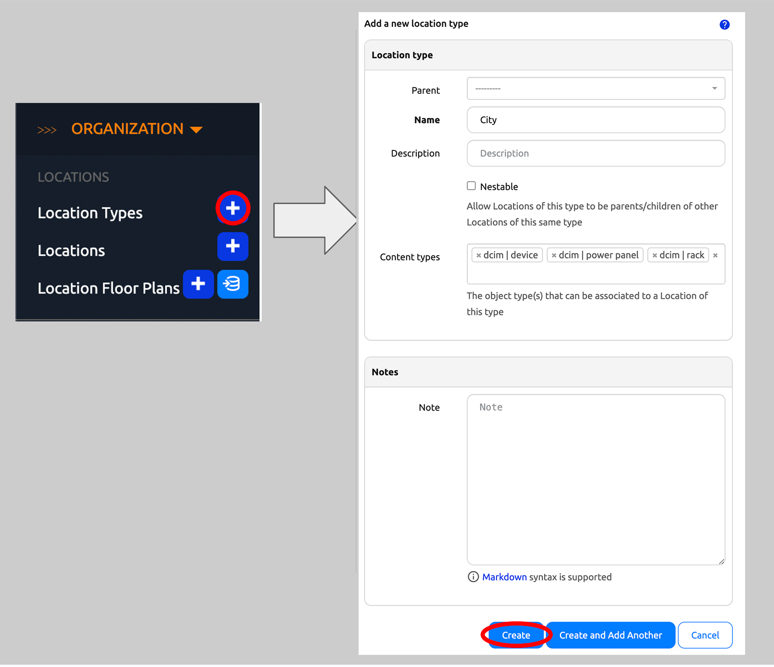774x667 pixels.
Task: Click the Create button
Action: click(516, 635)
